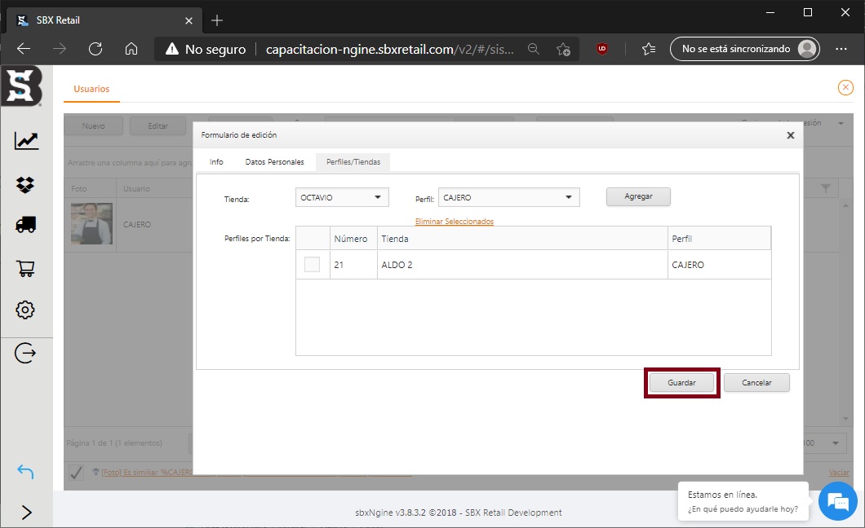Select the Perfiles/Tiendas tab

pyautogui.click(x=353, y=162)
